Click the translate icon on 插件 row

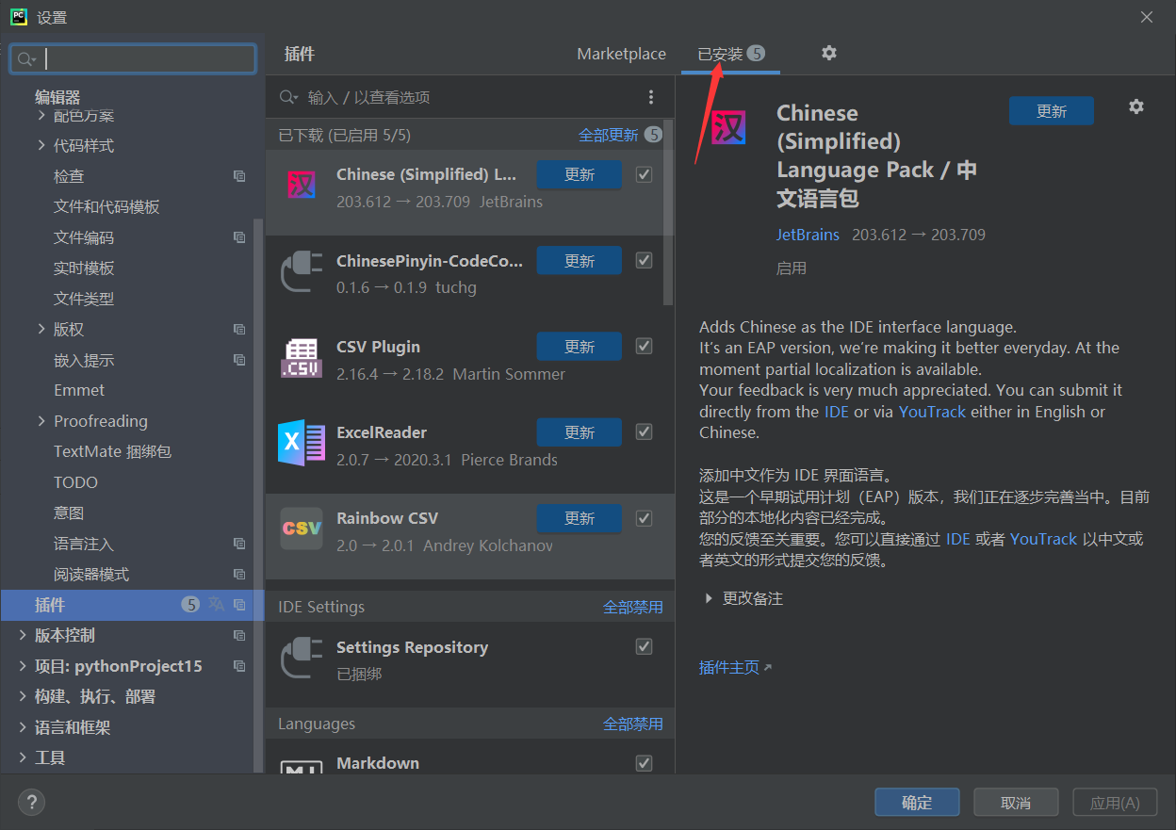(217, 604)
